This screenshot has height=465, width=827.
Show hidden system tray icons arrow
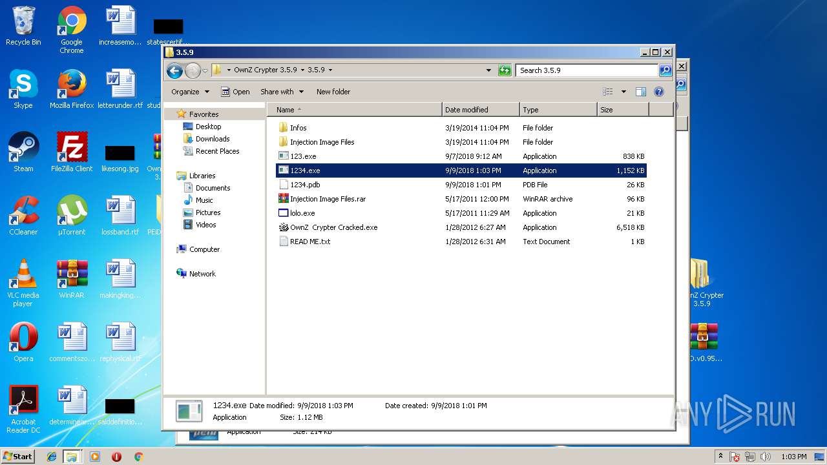720,457
